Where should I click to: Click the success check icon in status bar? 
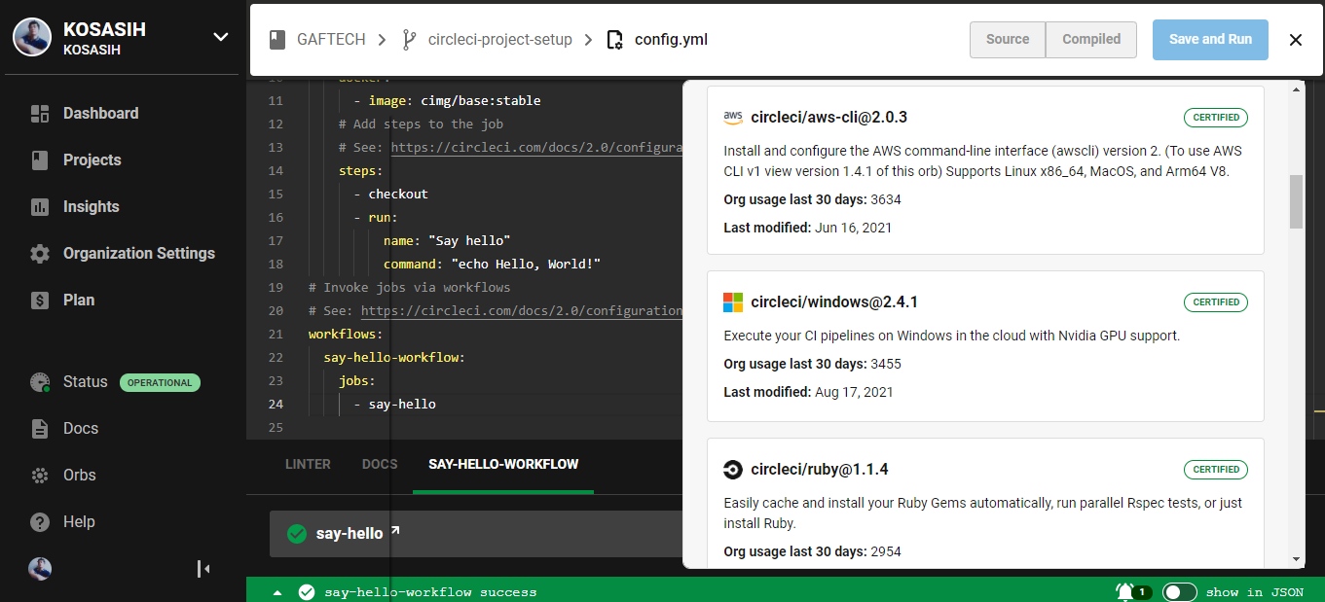pos(307,591)
